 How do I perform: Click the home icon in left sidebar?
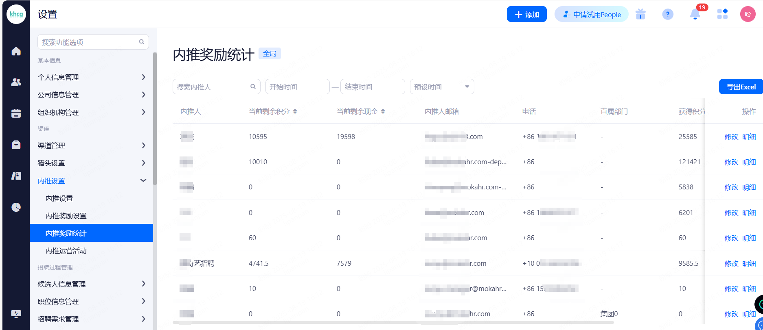coord(16,51)
